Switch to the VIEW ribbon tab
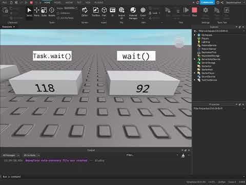The image size is (246, 185). coord(88,3)
